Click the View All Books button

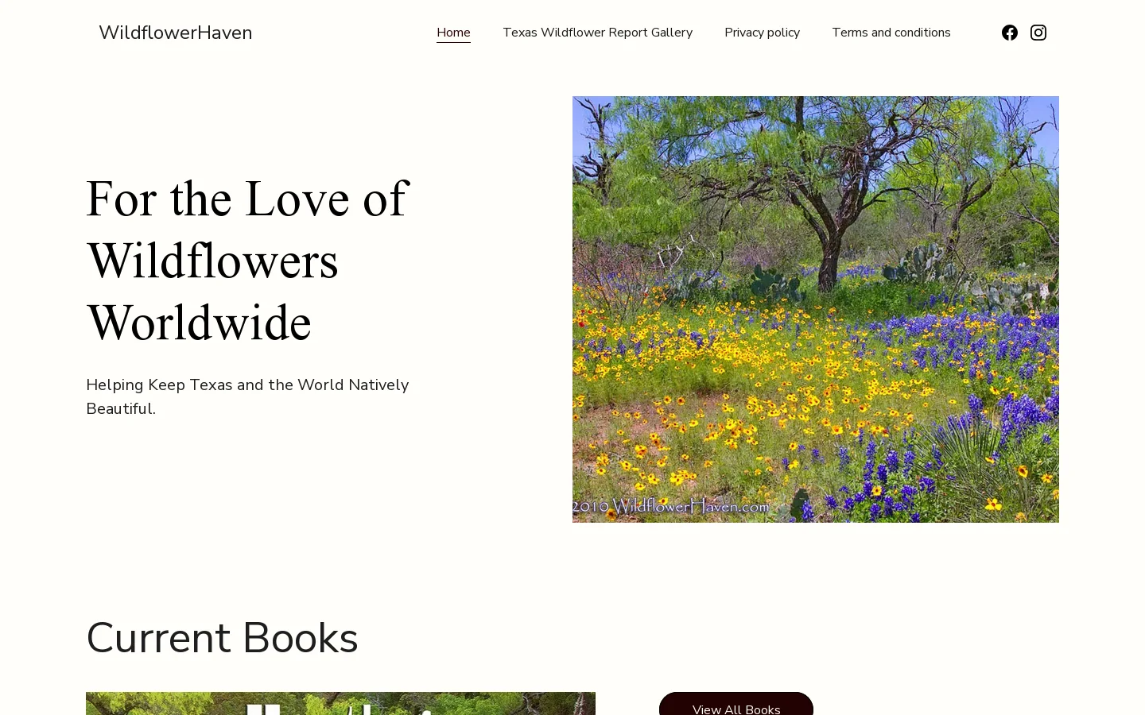coord(736,704)
